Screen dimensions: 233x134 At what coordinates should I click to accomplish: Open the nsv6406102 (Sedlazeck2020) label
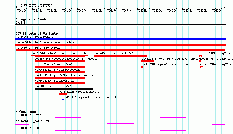coord(36,37)
